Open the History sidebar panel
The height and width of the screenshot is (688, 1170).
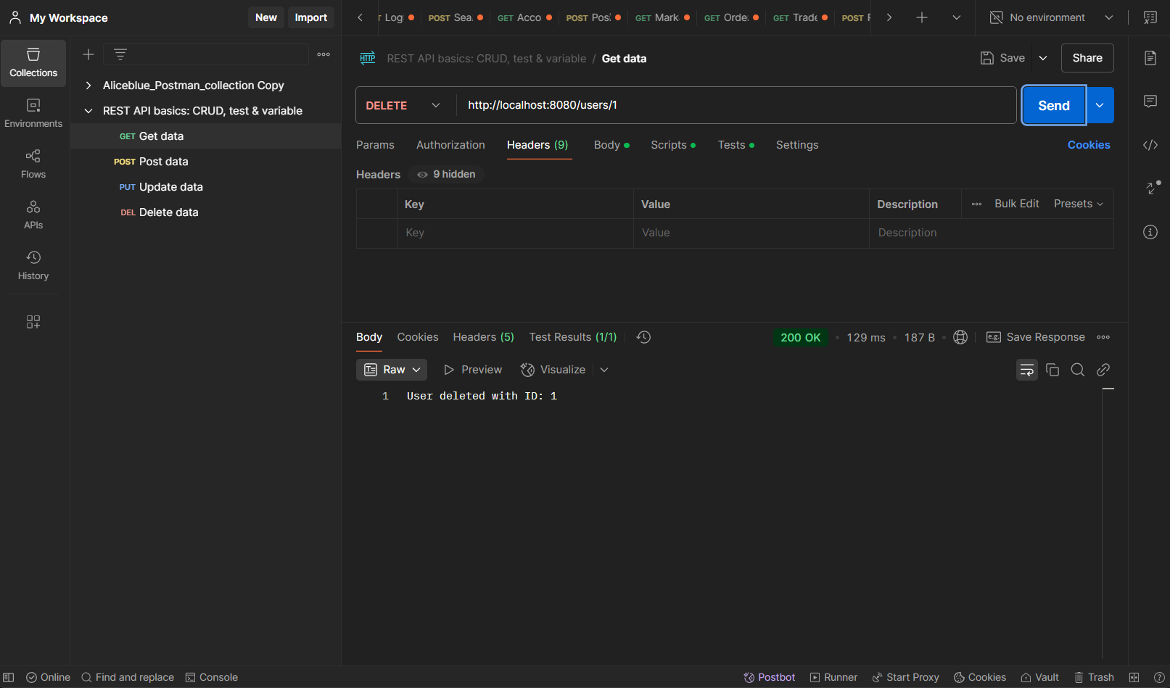point(33,266)
